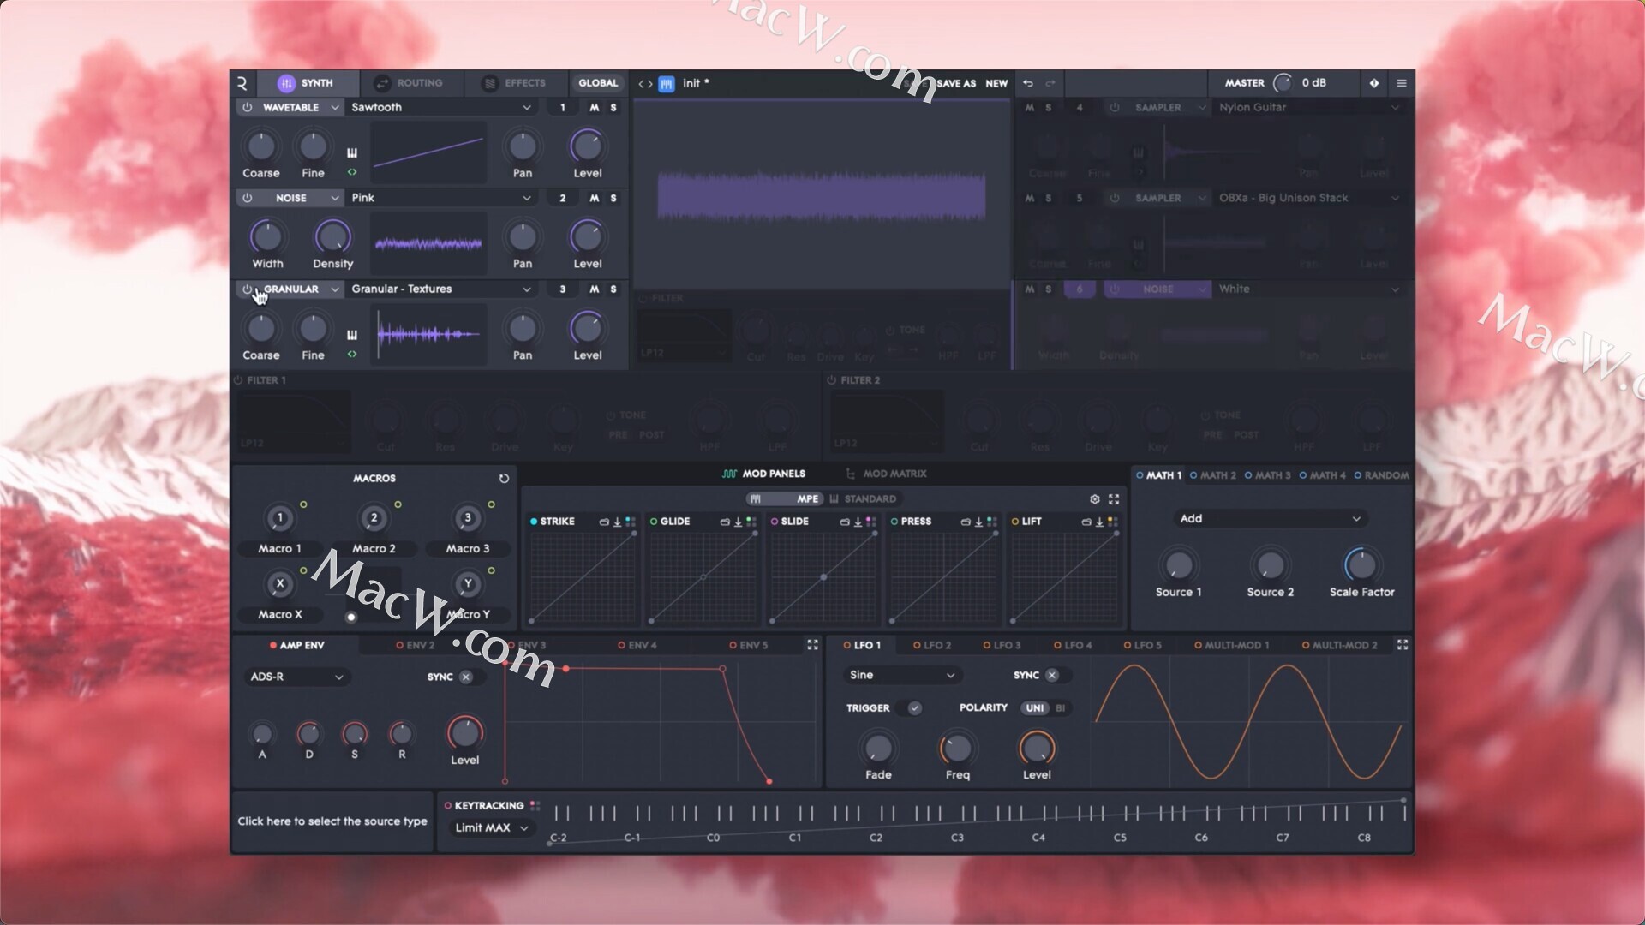Click the LIFT panel color grid icon

1113,522
